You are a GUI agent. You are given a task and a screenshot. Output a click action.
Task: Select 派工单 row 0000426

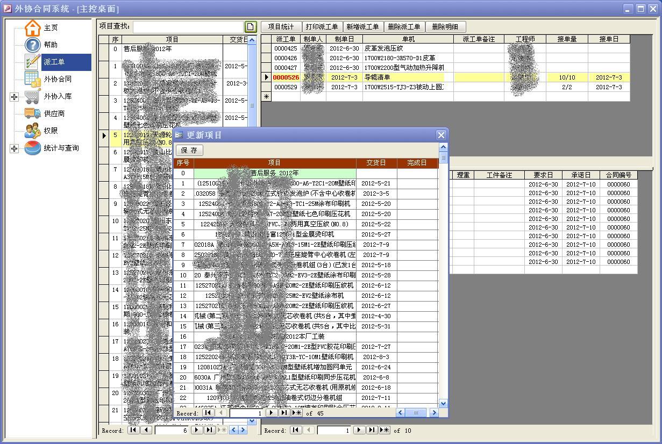point(285,58)
